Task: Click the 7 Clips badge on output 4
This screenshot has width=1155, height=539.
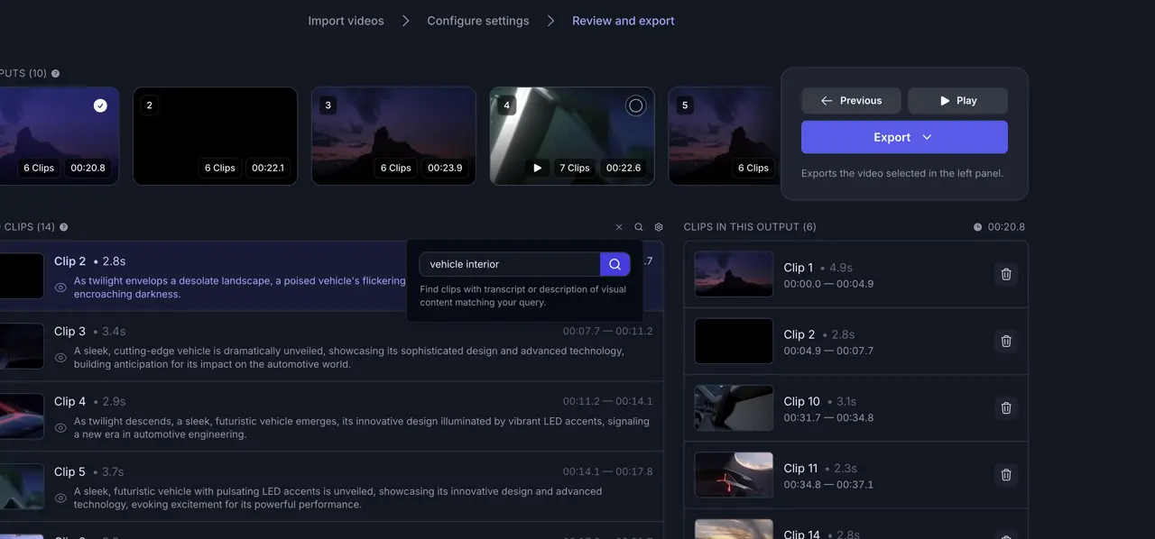Action: tap(575, 168)
